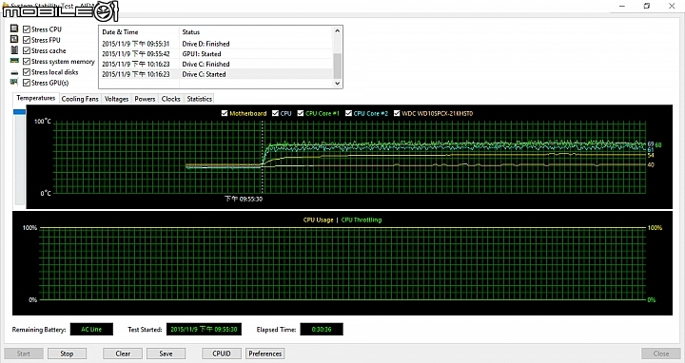Select the 'Drive C: Started' log entry
This screenshot has height=363, width=685.
pos(217,74)
